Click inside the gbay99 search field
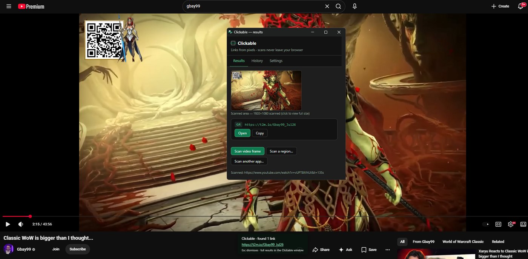 coord(253,6)
